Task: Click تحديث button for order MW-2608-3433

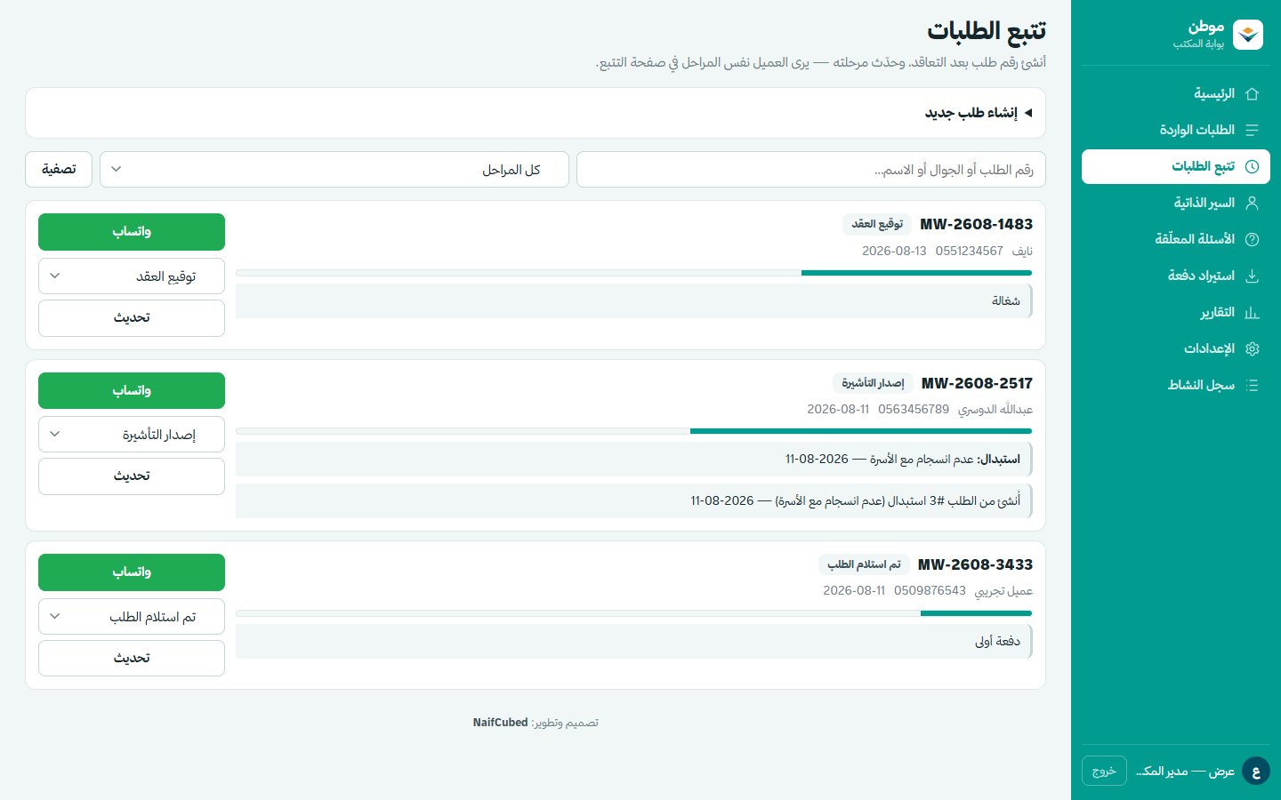Action: coord(132,659)
